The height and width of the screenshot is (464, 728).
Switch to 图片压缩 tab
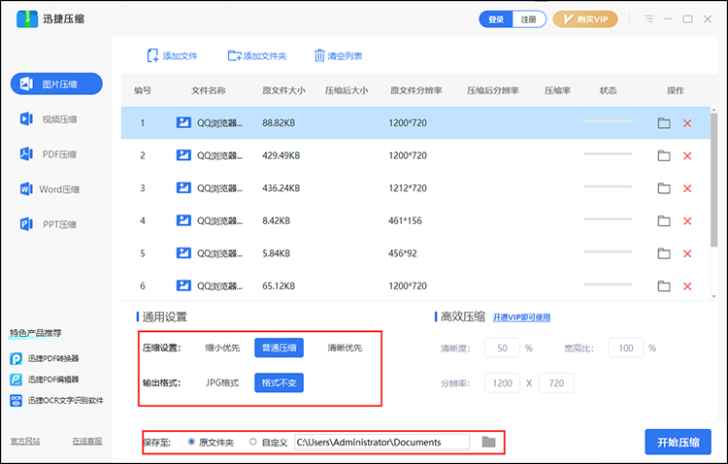click(x=56, y=84)
